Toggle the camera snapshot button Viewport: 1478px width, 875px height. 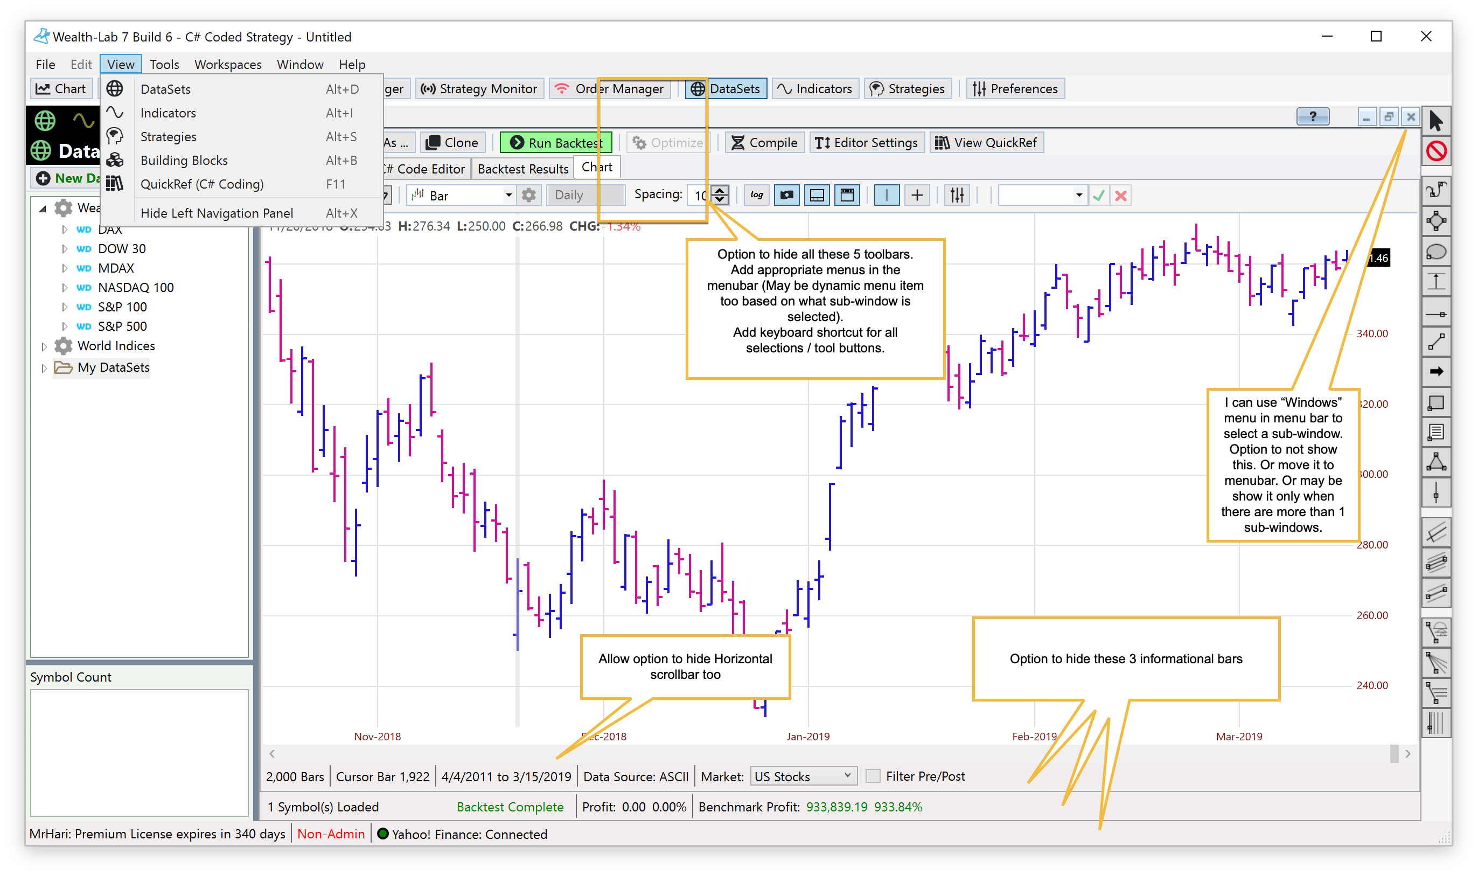coord(787,195)
